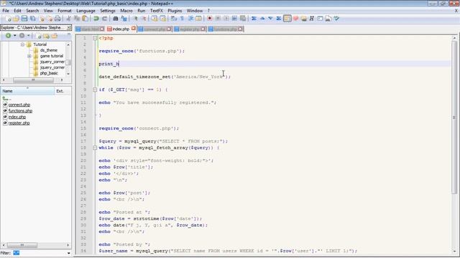Click the red heart Favorites icon
The width and height of the screenshot is (460, 258).
(x=295, y=19)
